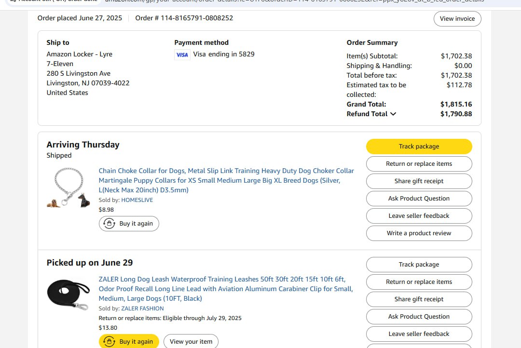Open the ZALER Long Dog Leash product link
This screenshot has width=521, height=348.
pyautogui.click(x=226, y=289)
